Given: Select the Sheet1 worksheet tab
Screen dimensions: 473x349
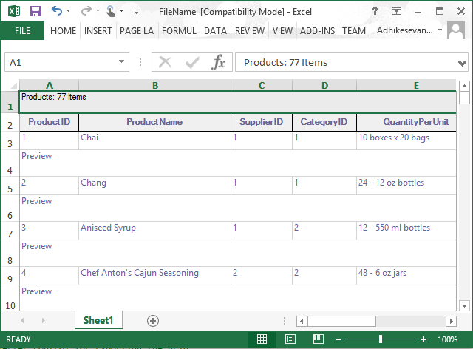Looking at the screenshot, I should click(x=98, y=320).
